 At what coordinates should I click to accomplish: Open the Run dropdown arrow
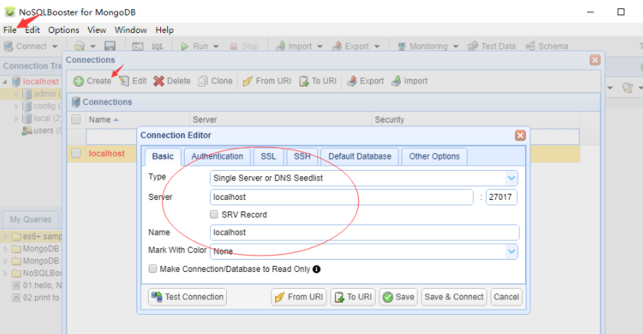point(216,46)
